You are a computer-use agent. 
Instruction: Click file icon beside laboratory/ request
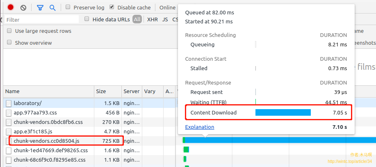9,103
